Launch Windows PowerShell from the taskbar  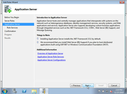coord(24,91)
